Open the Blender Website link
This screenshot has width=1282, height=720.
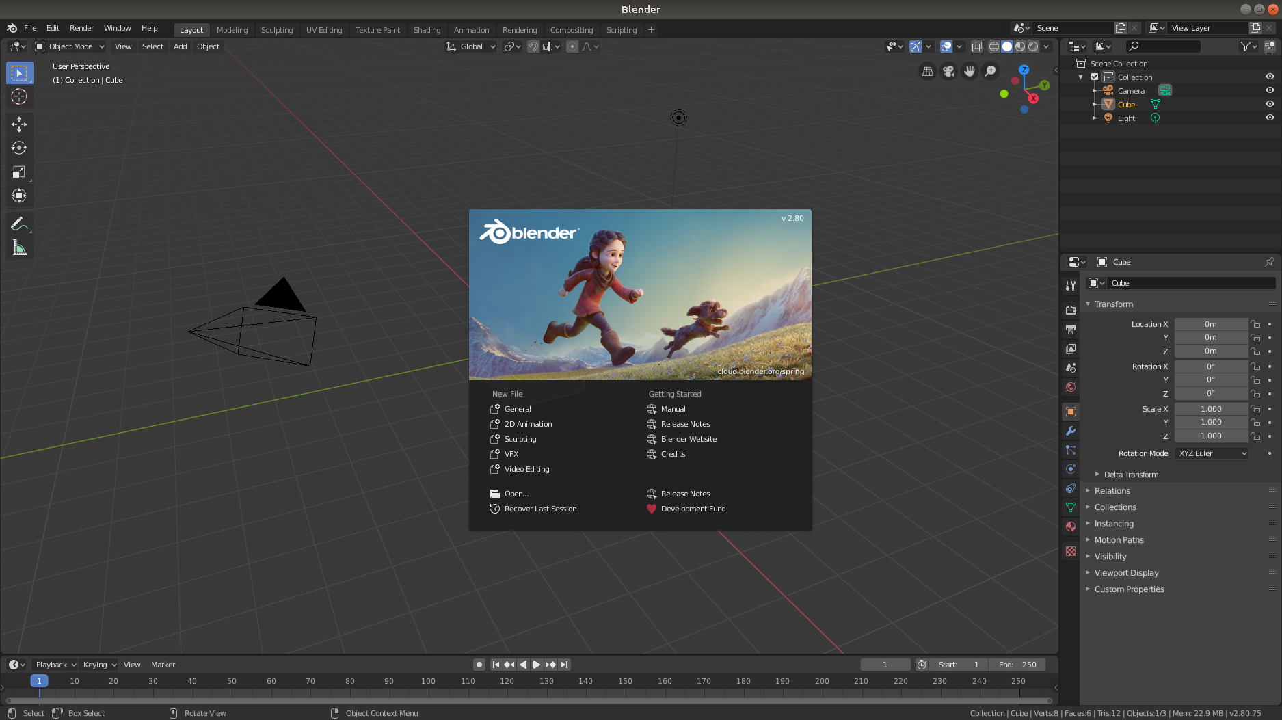(689, 439)
